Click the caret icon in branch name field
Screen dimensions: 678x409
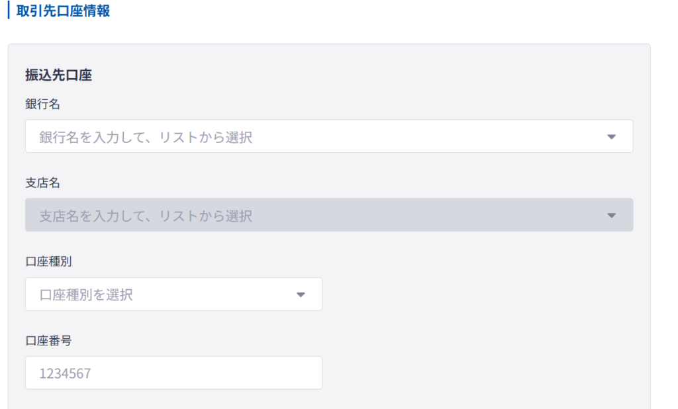tap(611, 215)
